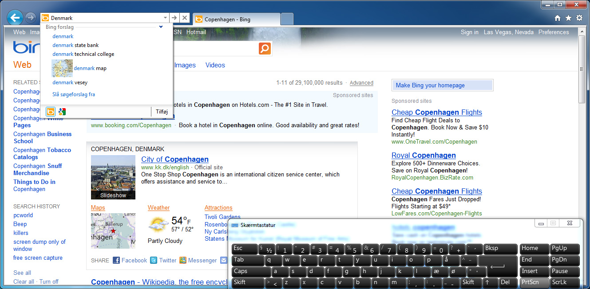Select the Google search provider icon in the dropdown
The width and height of the screenshot is (590, 289).
coord(62,112)
